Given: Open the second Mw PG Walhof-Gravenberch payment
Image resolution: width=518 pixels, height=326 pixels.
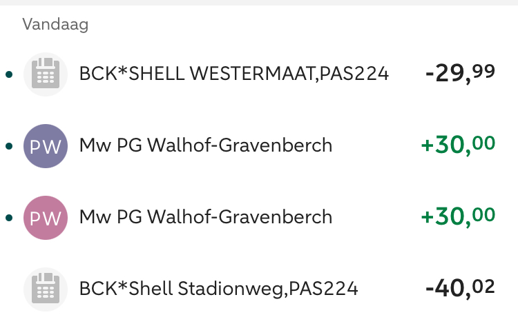Looking at the screenshot, I should 206,218.
